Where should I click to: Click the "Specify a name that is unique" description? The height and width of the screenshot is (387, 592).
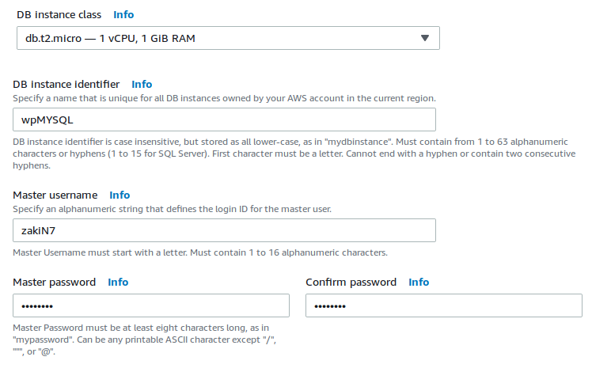click(224, 98)
